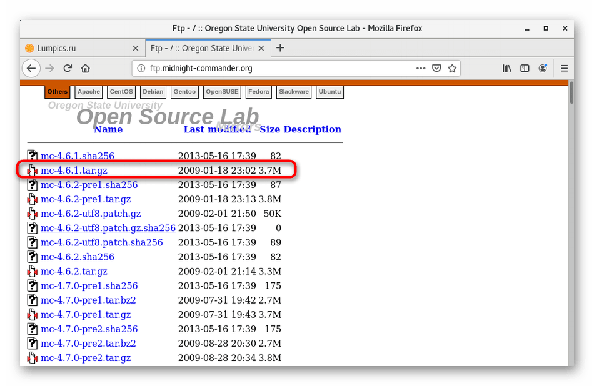Image resolution: width=594 pixels, height=386 pixels.
Task: Open the mc-4.6.2-utf8.patch.gz link
Action: (91, 214)
